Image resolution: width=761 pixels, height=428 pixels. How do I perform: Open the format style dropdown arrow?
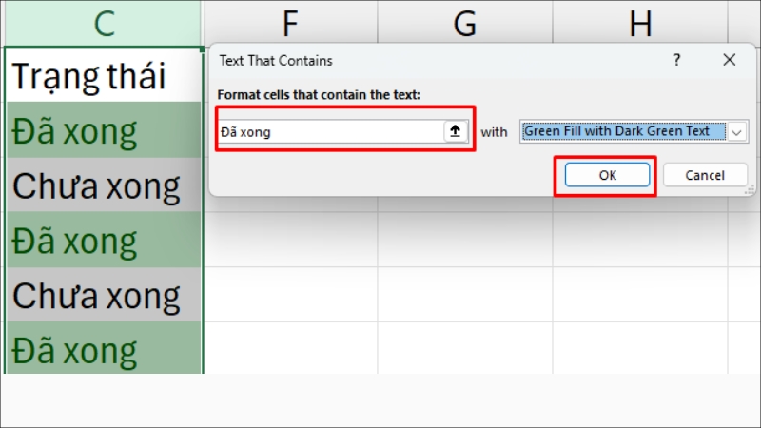pyautogui.click(x=737, y=132)
